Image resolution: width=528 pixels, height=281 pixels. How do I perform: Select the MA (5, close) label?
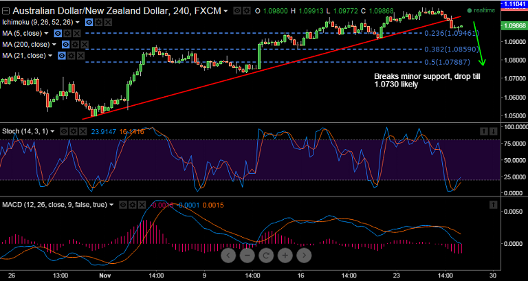click(23, 33)
